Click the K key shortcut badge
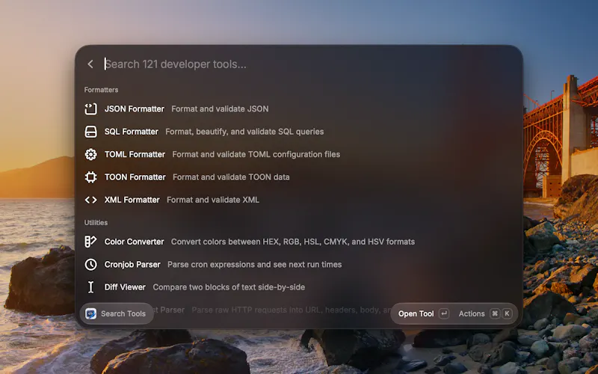The width and height of the screenshot is (598, 374). (x=507, y=313)
